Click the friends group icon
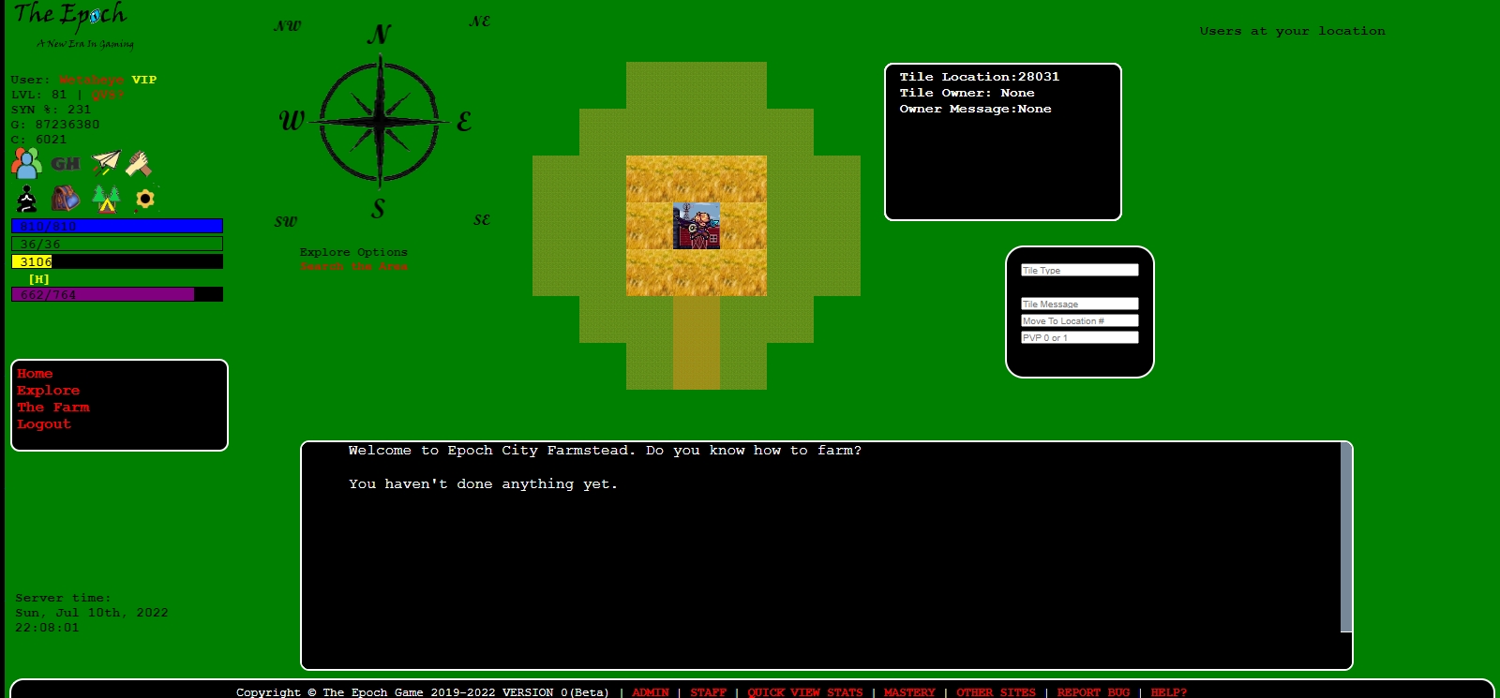 (26, 164)
